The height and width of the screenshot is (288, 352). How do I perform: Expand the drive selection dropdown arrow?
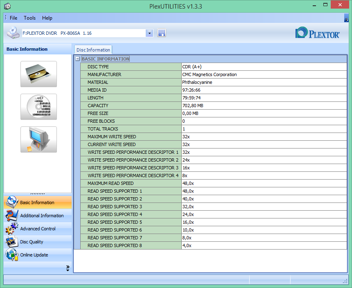pos(149,33)
